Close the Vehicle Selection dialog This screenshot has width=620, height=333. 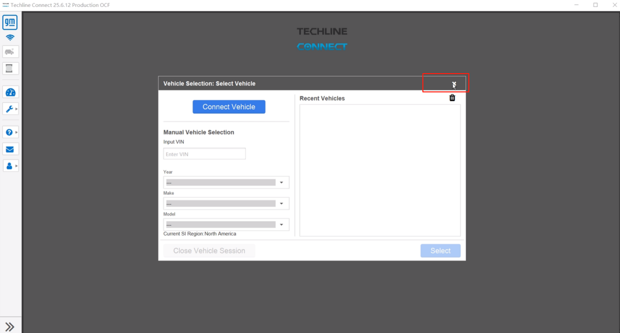pos(454,83)
